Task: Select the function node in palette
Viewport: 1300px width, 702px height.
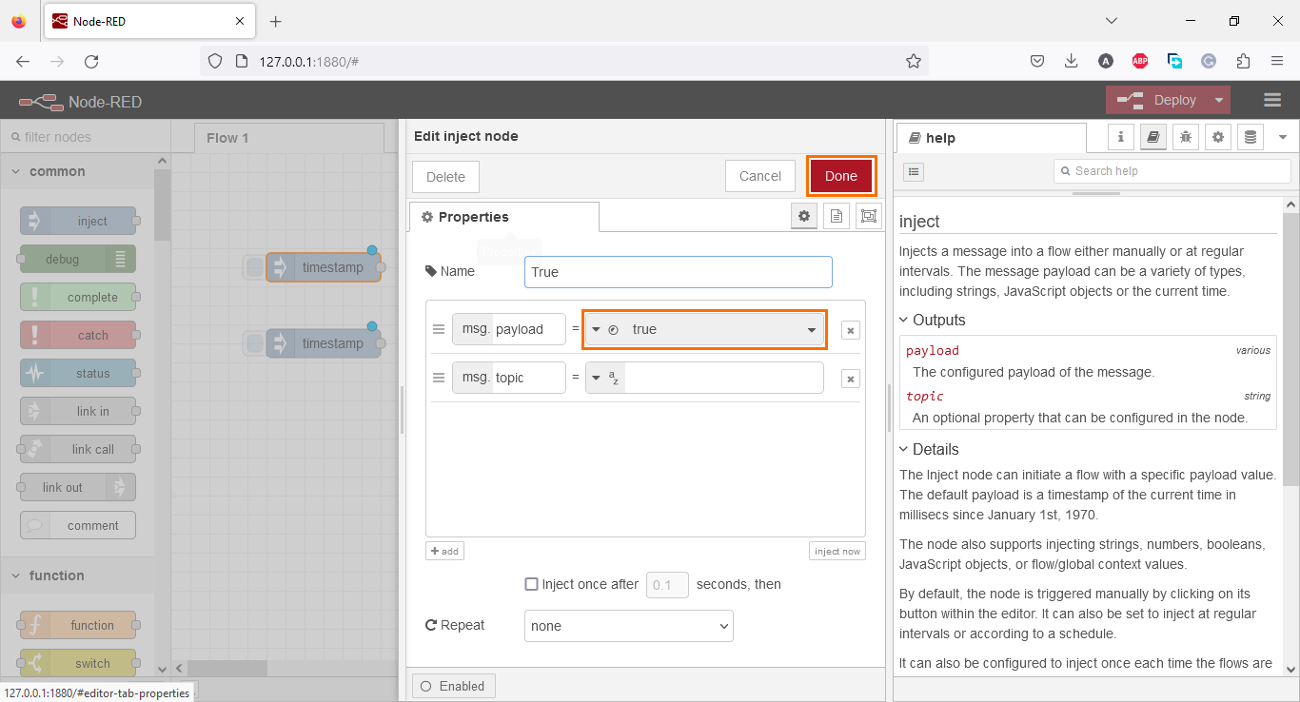Action: (x=78, y=625)
